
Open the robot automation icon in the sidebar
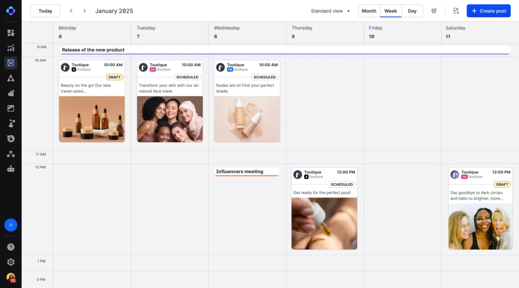(11, 169)
